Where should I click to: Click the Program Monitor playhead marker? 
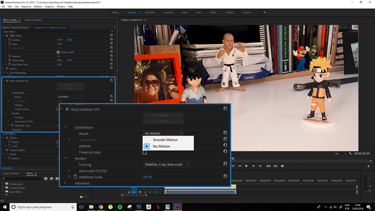coord(233,159)
